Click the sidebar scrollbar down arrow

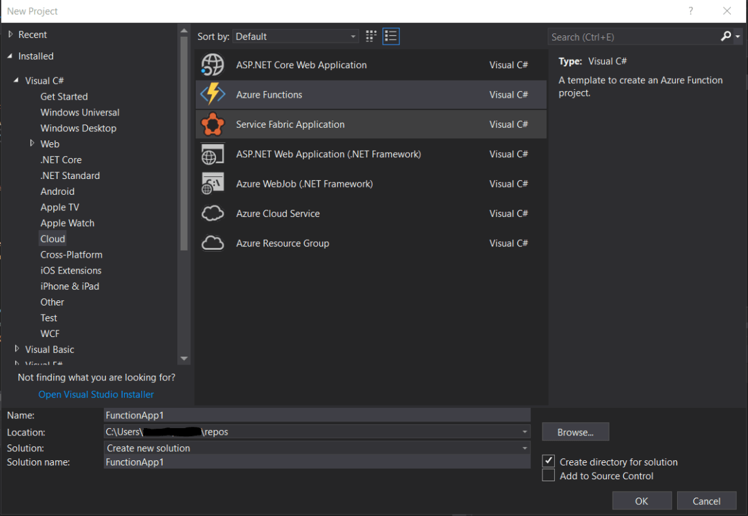click(x=185, y=359)
